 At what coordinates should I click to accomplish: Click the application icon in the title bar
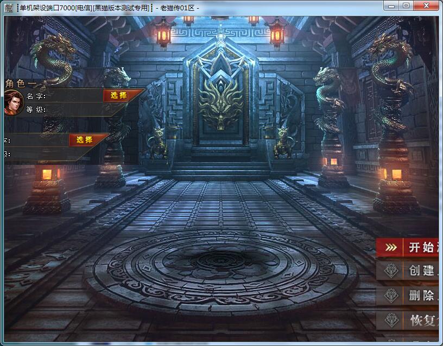pos(8,8)
